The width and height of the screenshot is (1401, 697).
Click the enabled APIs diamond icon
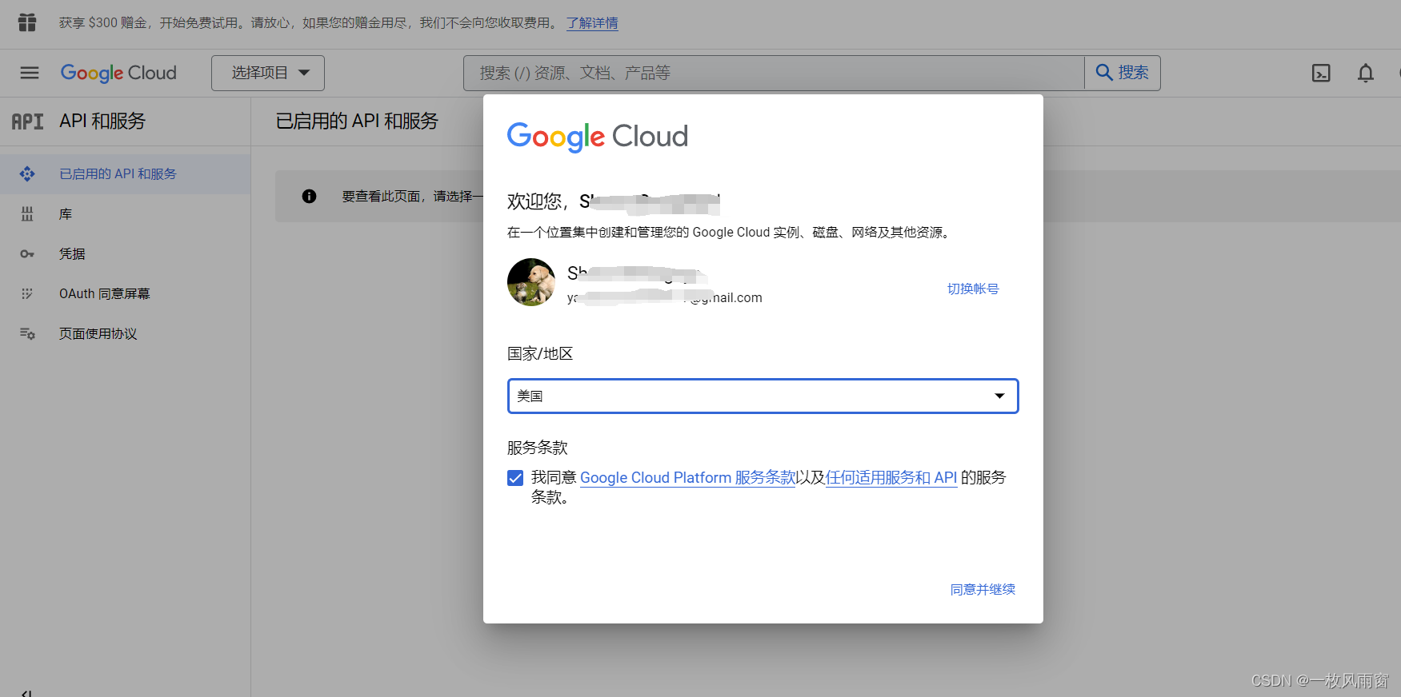pos(27,173)
